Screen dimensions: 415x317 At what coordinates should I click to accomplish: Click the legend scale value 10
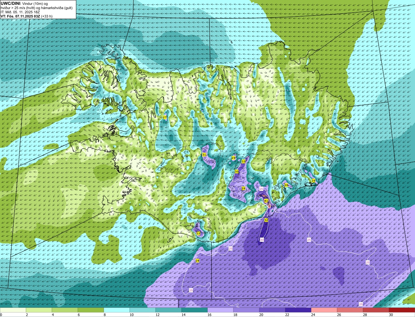(x=132, y=315)
